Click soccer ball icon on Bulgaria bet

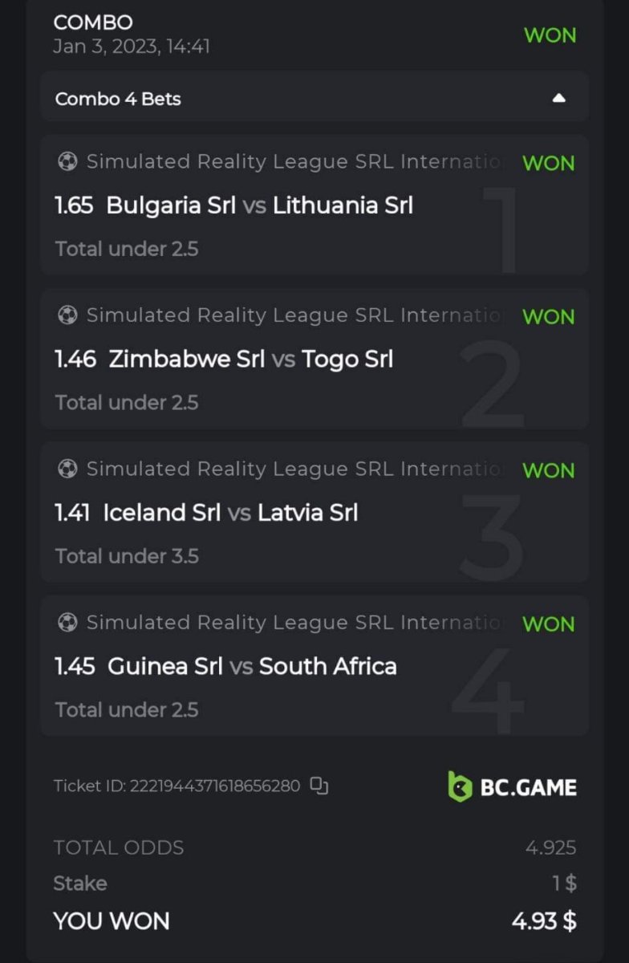click(67, 162)
